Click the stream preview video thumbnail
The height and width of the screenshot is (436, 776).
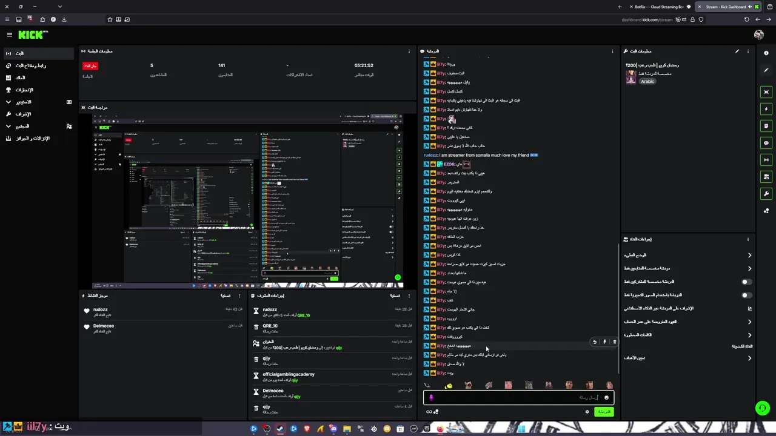[247, 200]
